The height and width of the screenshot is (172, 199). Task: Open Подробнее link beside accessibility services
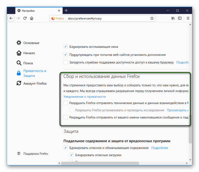click(182, 62)
